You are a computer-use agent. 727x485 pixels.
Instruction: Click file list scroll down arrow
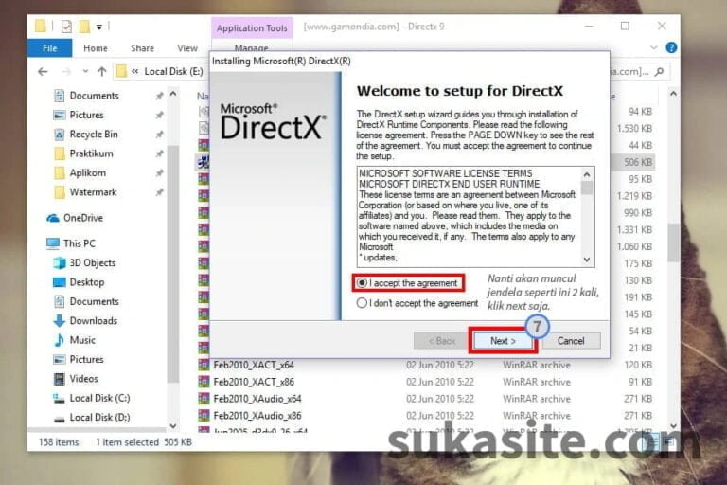673,426
